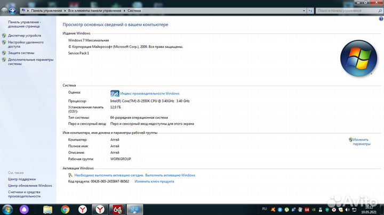Screen dimensions: 384x215
Task: Open network connection tray icon
Action: (x=354, y=210)
